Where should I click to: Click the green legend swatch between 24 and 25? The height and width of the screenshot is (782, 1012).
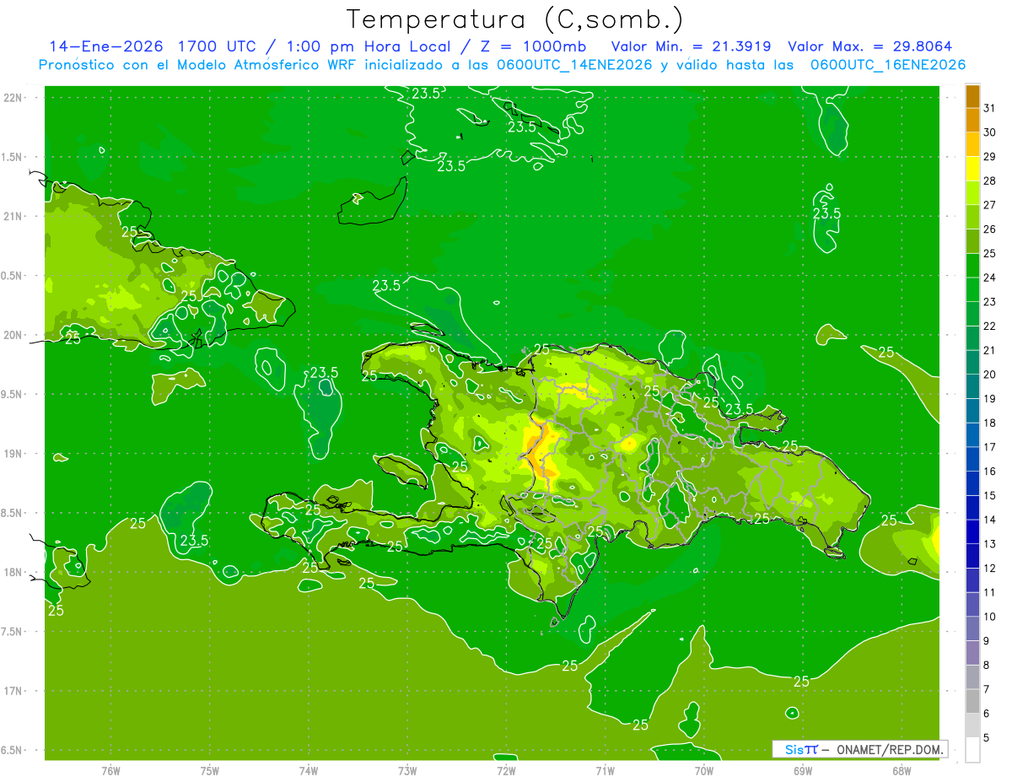972,266
